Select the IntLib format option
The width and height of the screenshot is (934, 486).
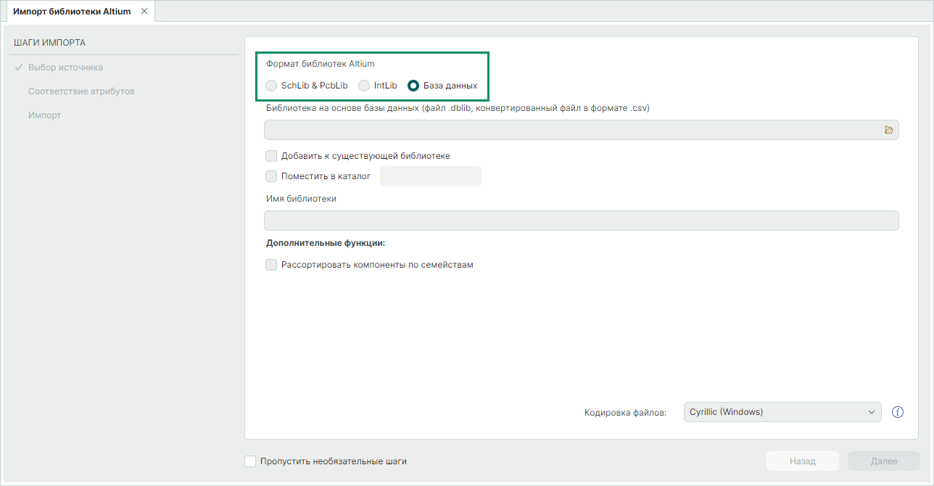[364, 86]
